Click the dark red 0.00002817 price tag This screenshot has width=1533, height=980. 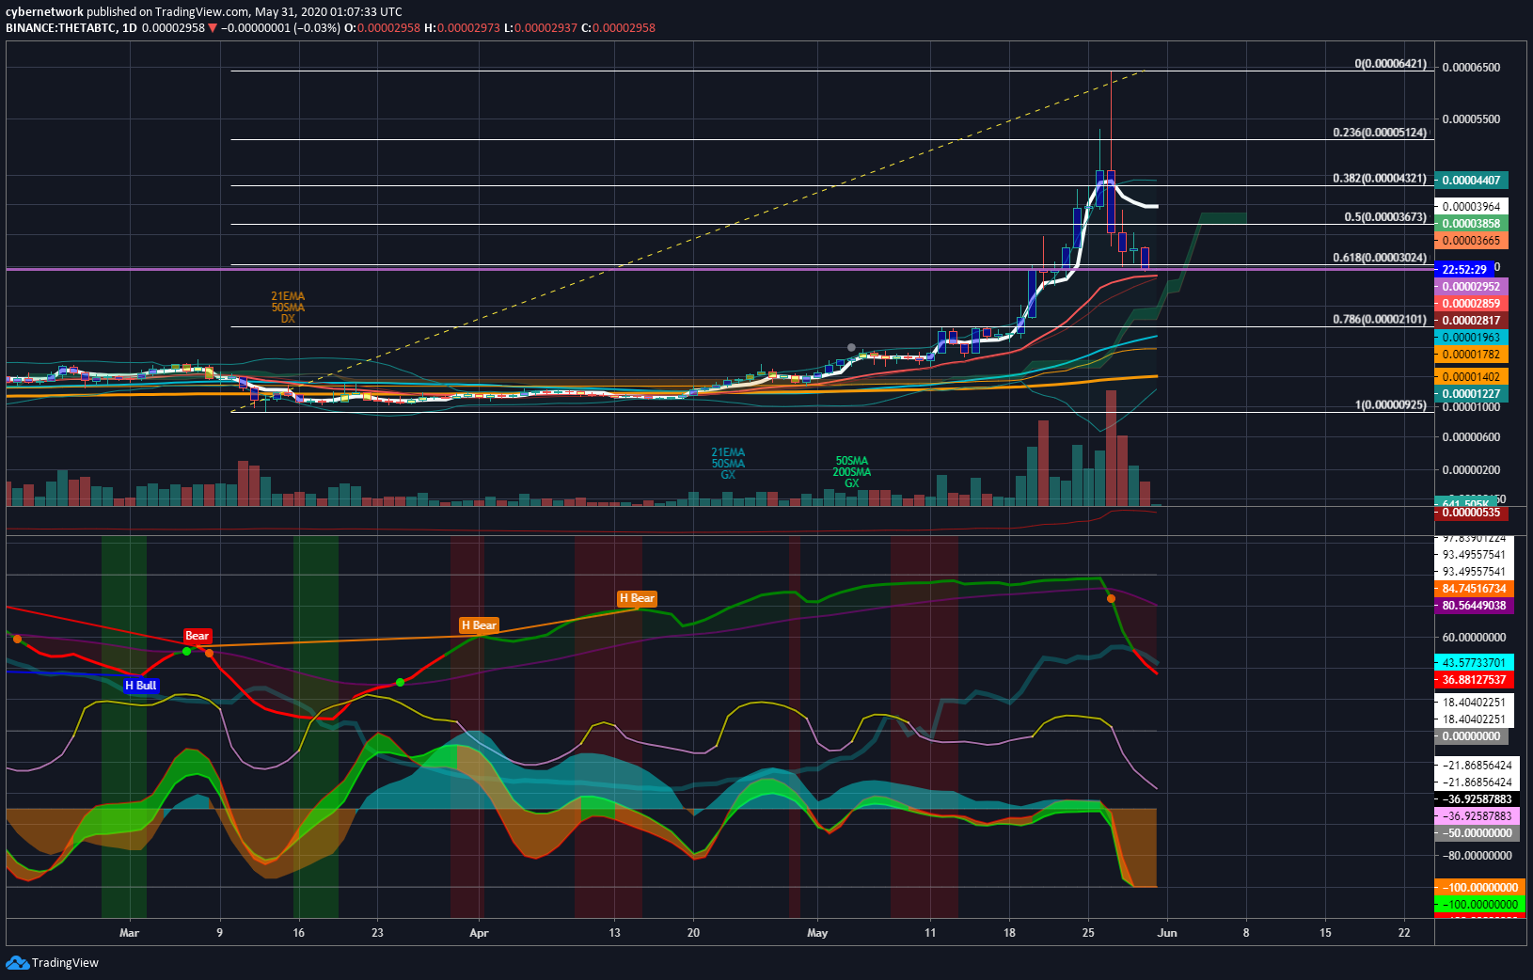pyautogui.click(x=1471, y=321)
